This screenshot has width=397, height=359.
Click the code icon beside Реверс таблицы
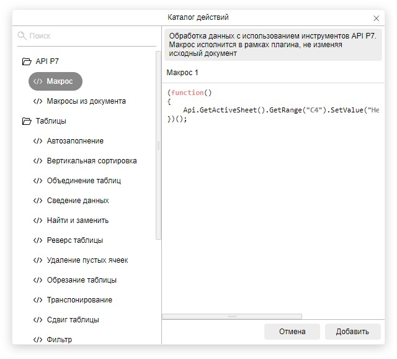pos(38,240)
